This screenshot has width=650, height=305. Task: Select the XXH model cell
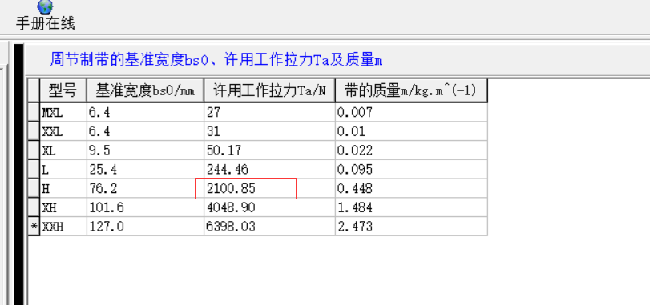point(63,227)
